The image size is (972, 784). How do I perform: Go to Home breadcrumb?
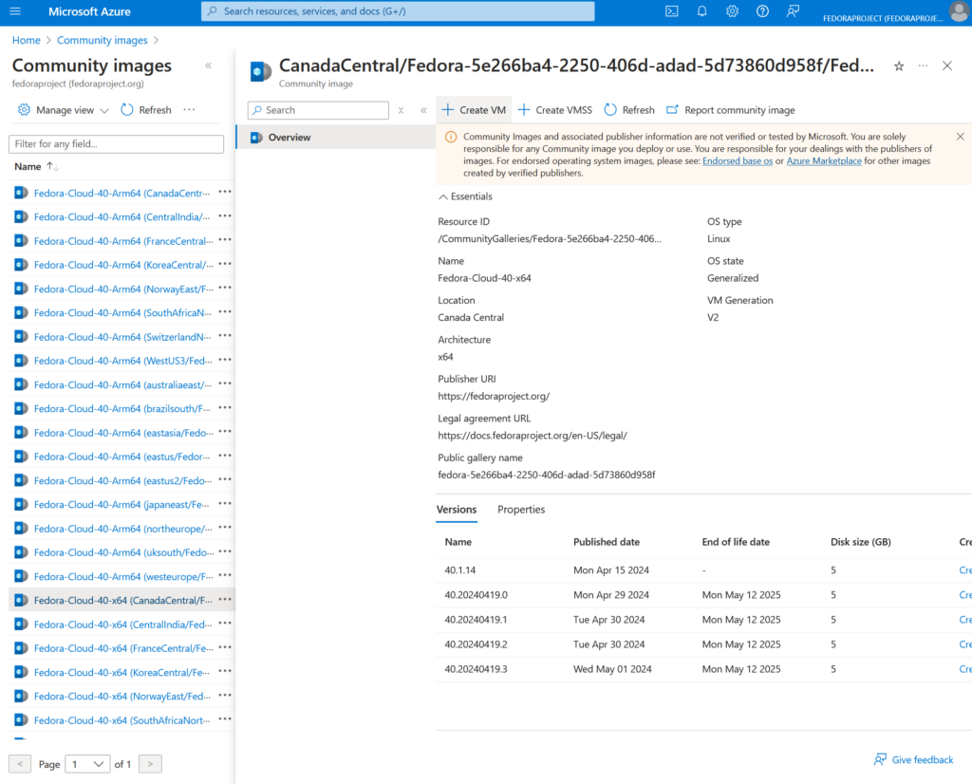[26, 40]
